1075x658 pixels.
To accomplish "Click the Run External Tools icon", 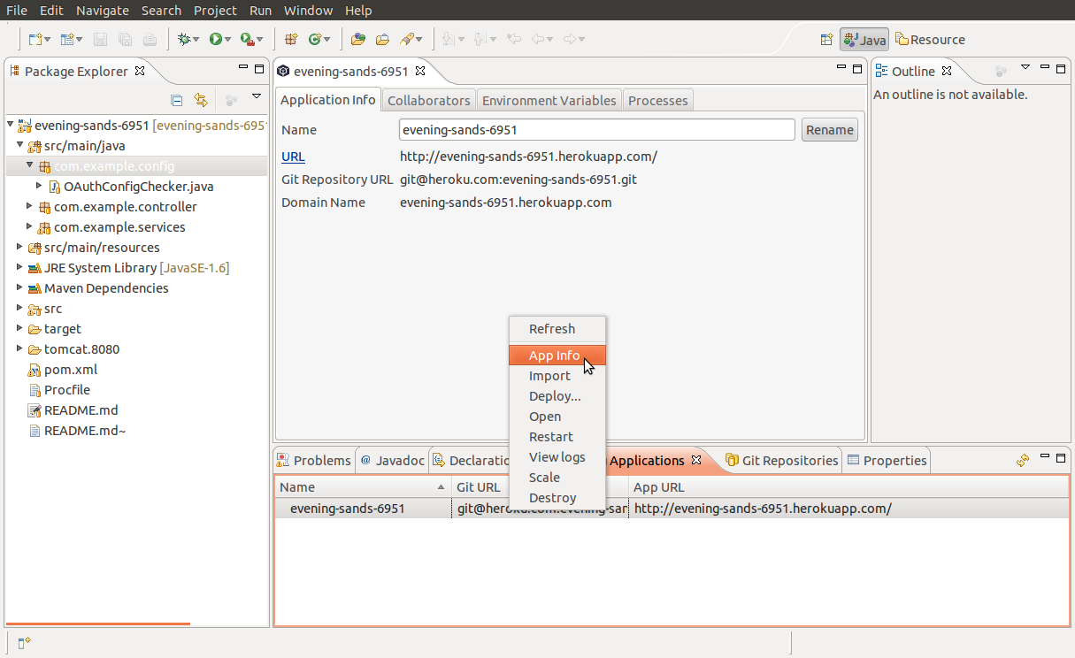I will point(247,39).
